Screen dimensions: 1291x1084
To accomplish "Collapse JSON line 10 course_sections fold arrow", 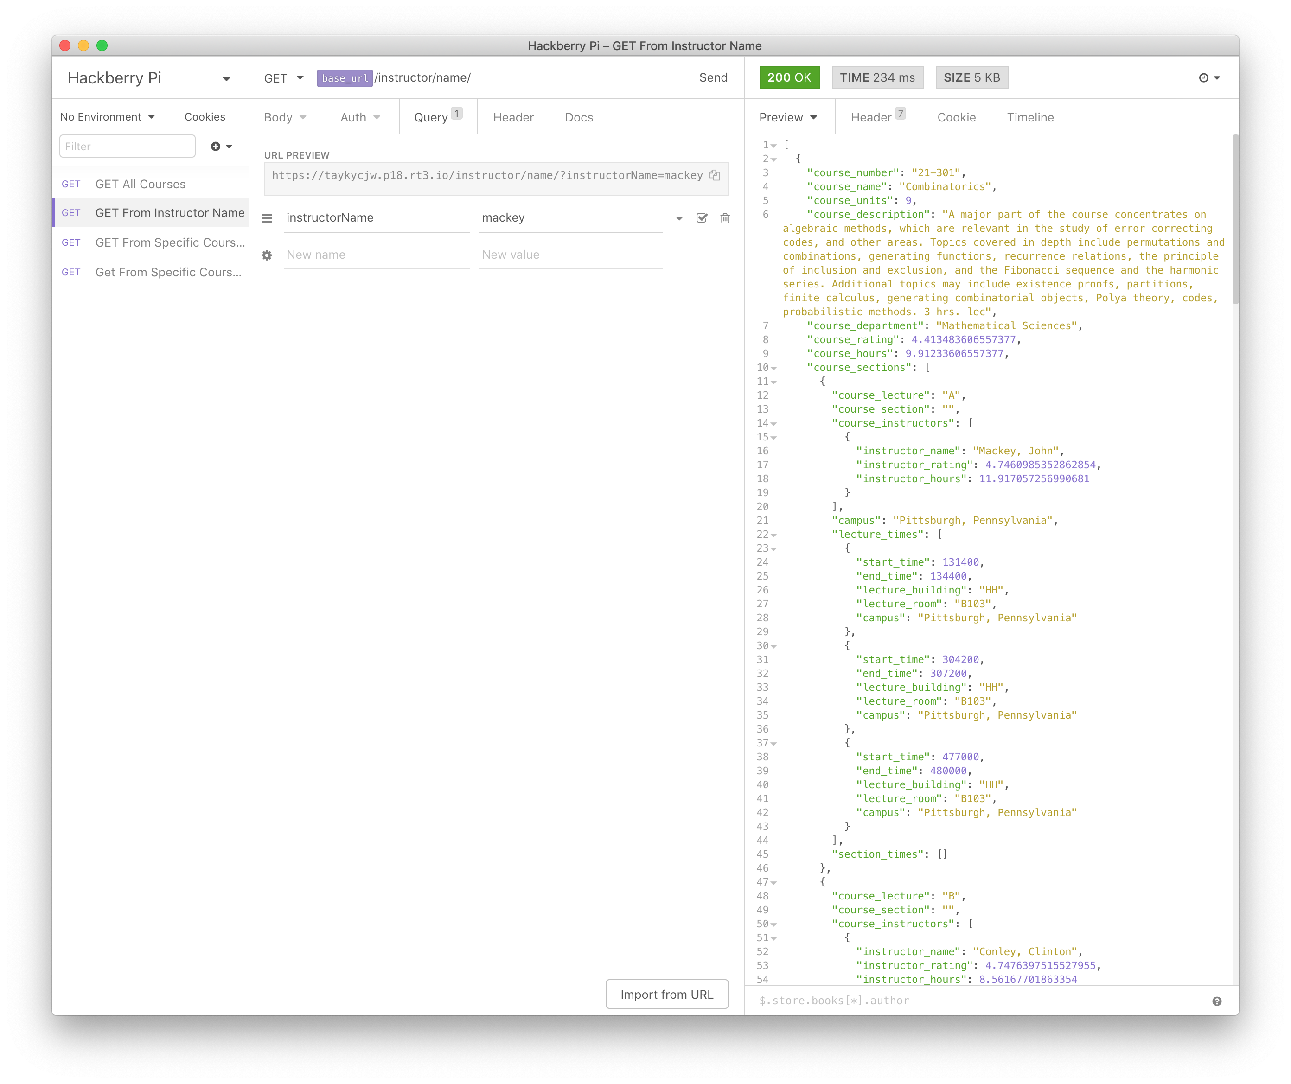I will 774,368.
